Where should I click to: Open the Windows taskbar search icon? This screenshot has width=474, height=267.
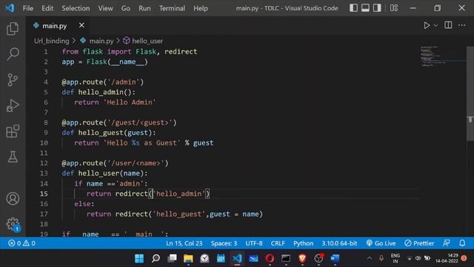pos(156,258)
